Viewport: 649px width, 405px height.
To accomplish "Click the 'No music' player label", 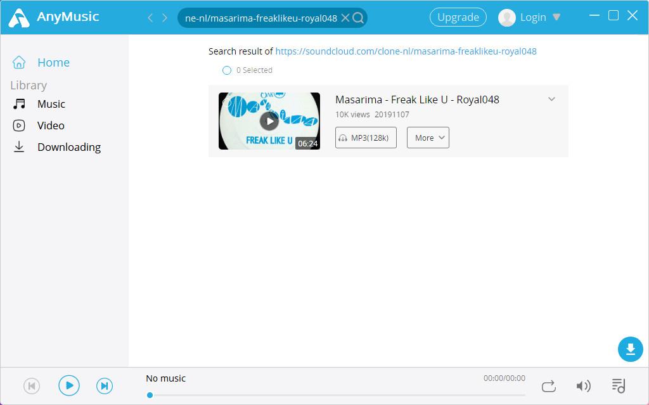I will 165,378.
